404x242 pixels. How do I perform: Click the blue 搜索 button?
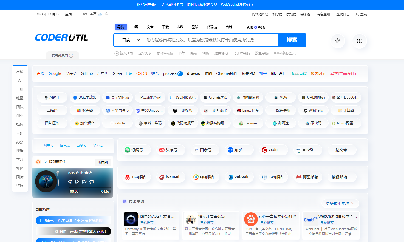(x=292, y=40)
